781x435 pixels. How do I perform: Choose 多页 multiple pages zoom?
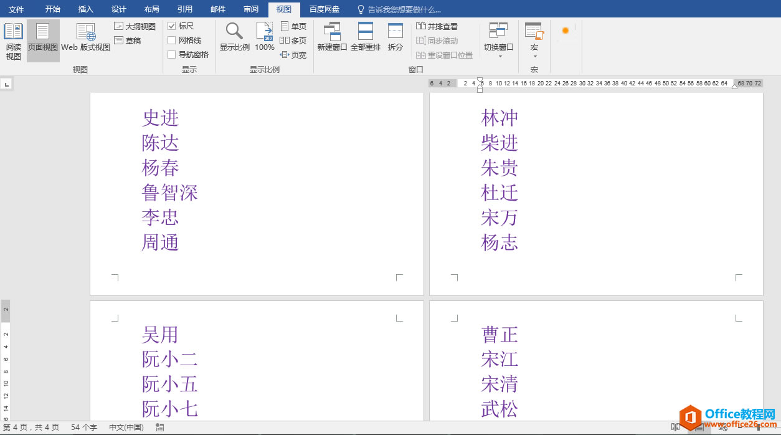[293, 41]
